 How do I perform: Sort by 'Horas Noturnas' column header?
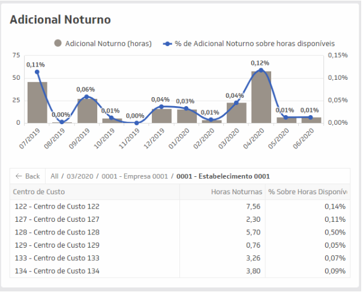[x=236, y=192]
